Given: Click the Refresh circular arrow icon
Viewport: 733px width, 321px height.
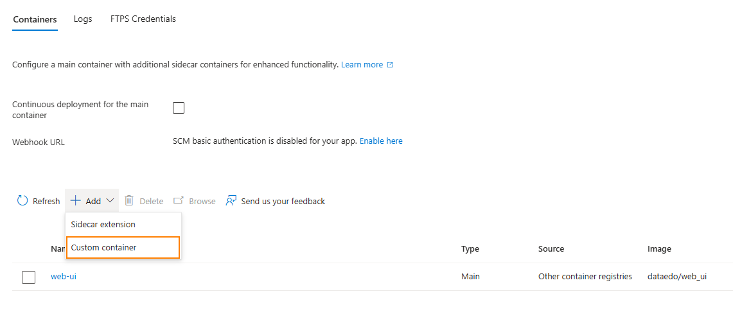Looking at the screenshot, I should [22, 201].
